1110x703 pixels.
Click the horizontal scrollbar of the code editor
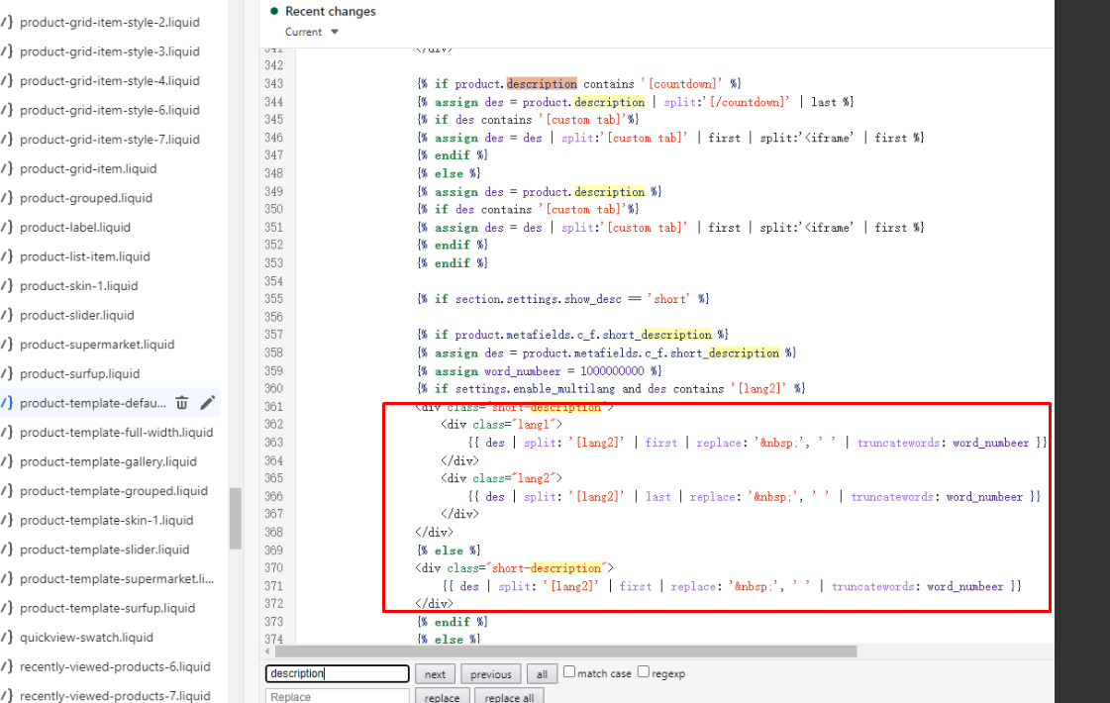point(565,652)
